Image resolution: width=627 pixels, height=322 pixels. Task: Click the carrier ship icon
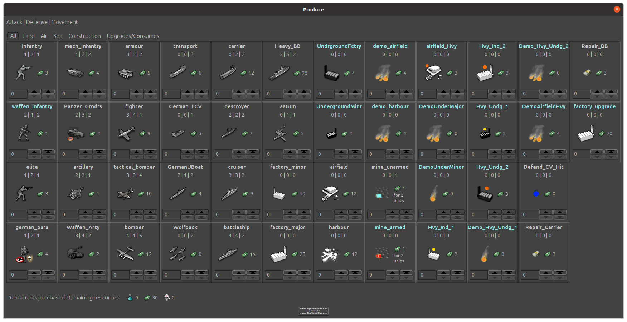pos(228,73)
